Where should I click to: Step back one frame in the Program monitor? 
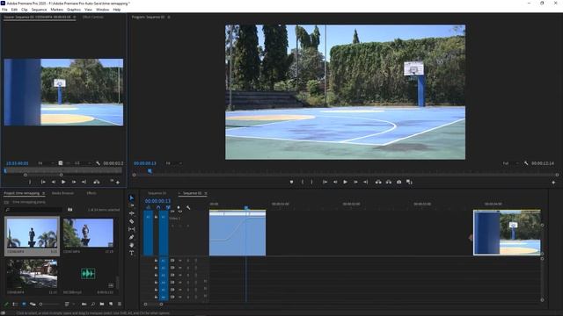tap(335, 182)
